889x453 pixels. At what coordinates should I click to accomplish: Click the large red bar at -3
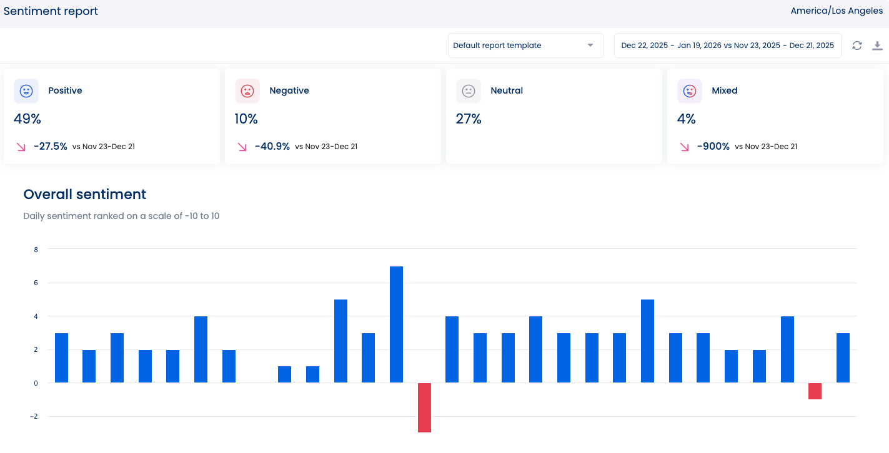424,407
